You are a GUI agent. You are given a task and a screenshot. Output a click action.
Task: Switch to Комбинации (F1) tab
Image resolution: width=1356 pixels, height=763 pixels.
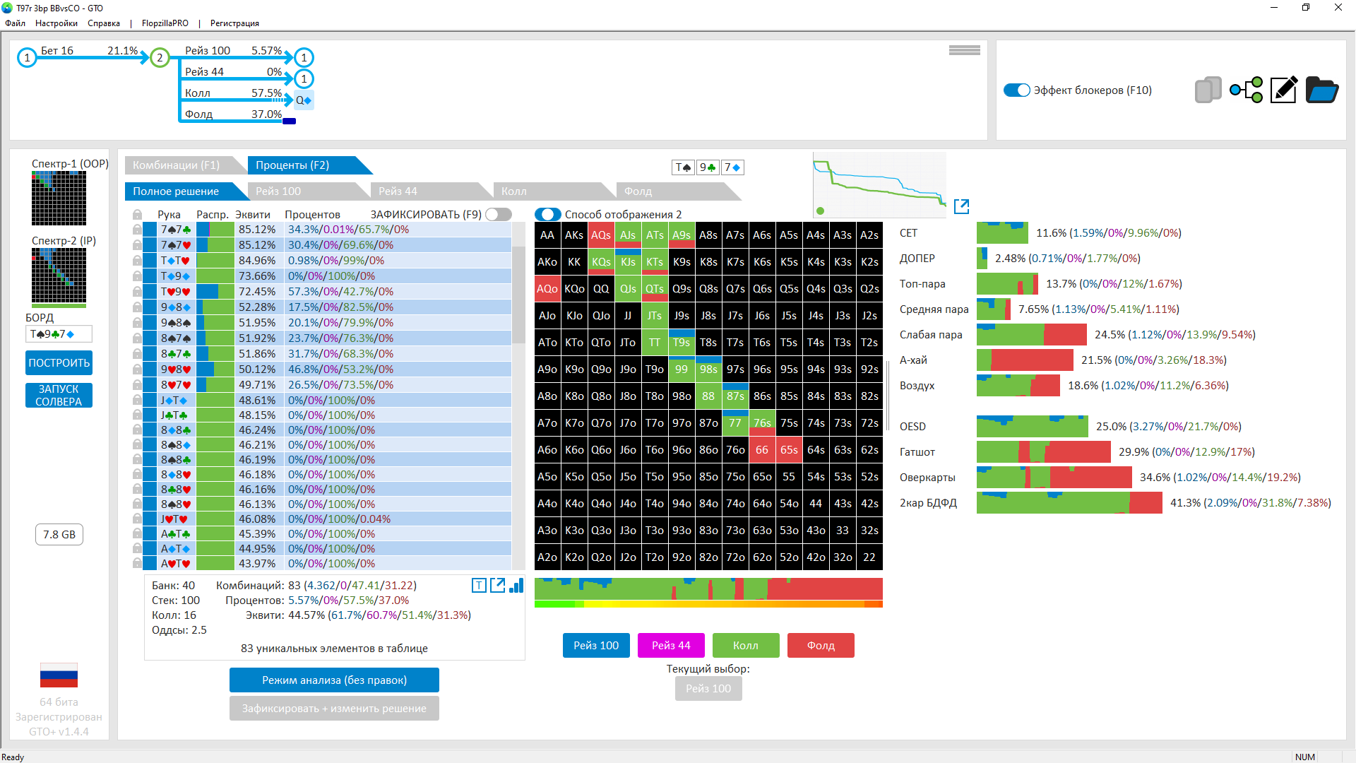click(x=177, y=165)
